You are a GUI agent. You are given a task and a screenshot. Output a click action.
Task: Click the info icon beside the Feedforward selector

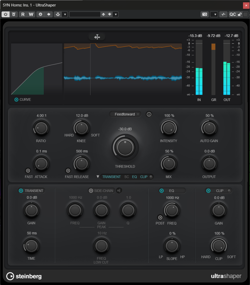click(149, 114)
